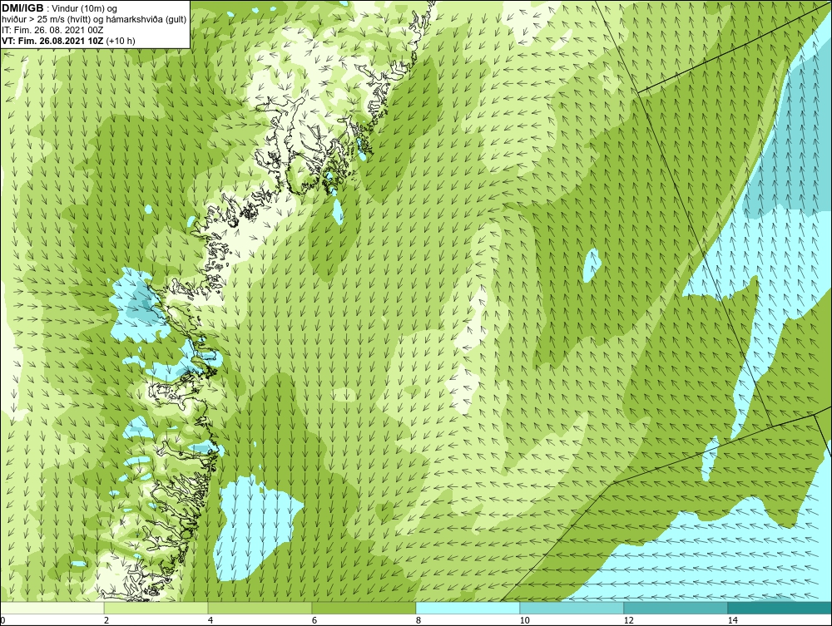Click the 'IT: Fim. 26. 08. 2021 00Z' line
This screenshot has width=832, height=626.
[x=52, y=30]
